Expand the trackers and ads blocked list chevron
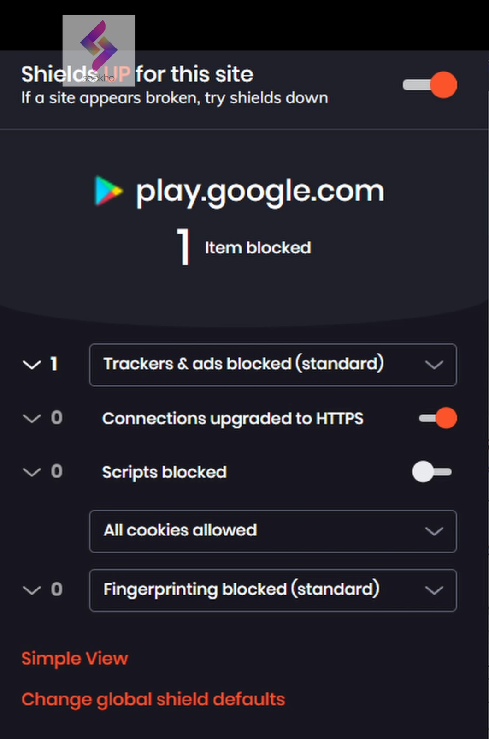This screenshot has height=739, width=489. (x=32, y=365)
